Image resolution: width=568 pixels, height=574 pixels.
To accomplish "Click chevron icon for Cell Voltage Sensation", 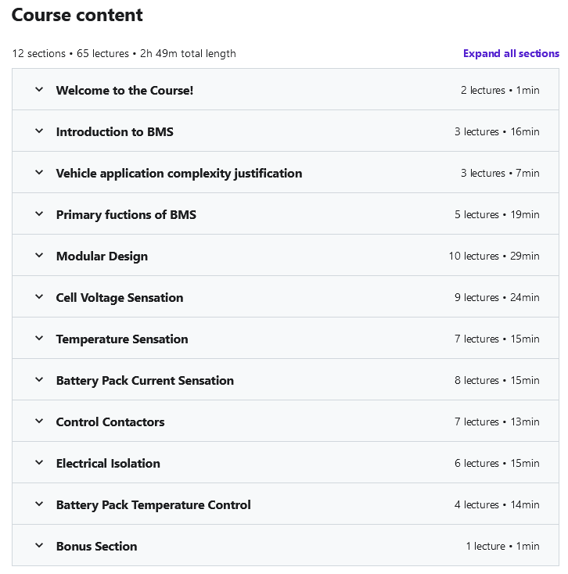I will [39, 297].
